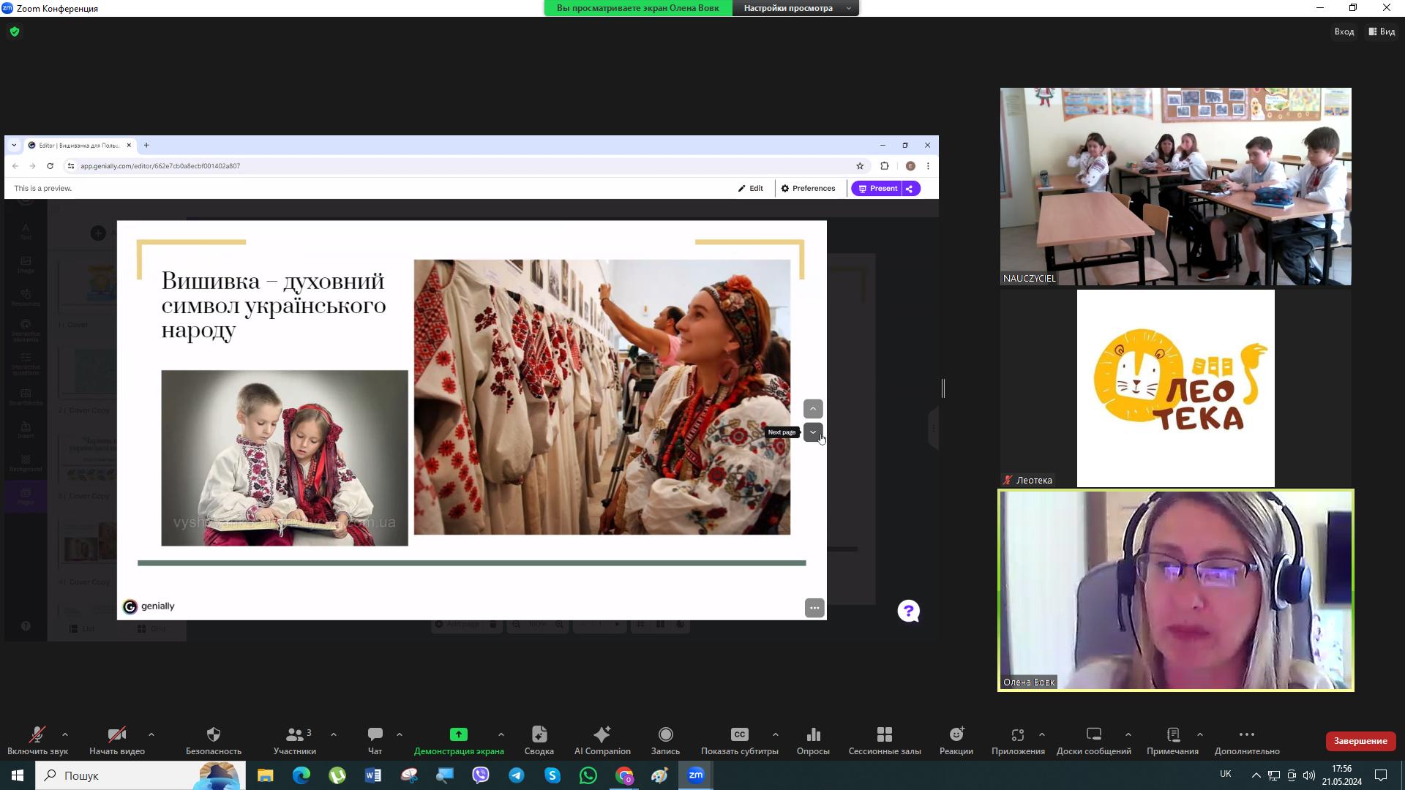Open the Polls (Опросы) panel
This screenshot has width=1405, height=790.
(x=812, y=740)
